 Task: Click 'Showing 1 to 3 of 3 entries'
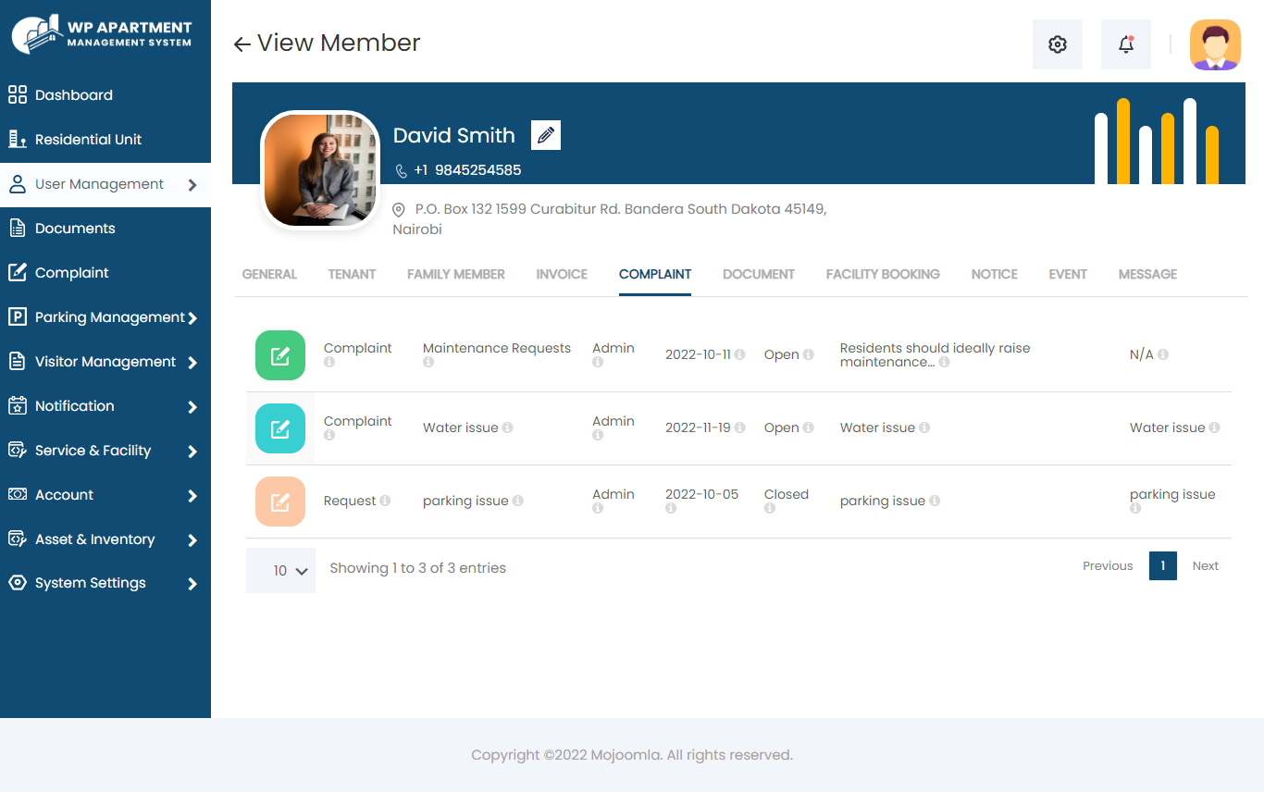(418, 569)
